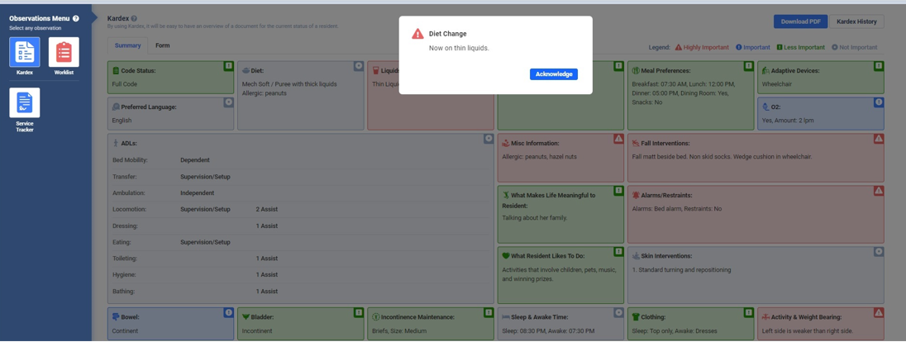Click the heart icon for What Resident Likes

coord(506,256)
